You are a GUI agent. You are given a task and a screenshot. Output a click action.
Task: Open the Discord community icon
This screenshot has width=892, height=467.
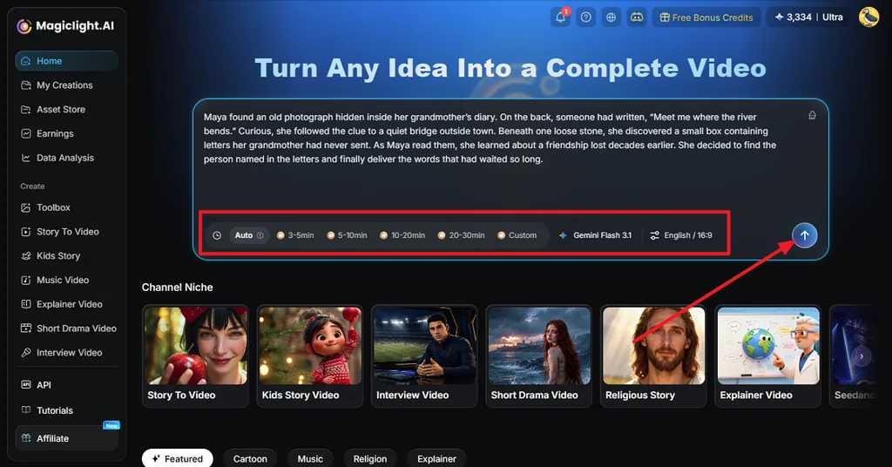637,17
